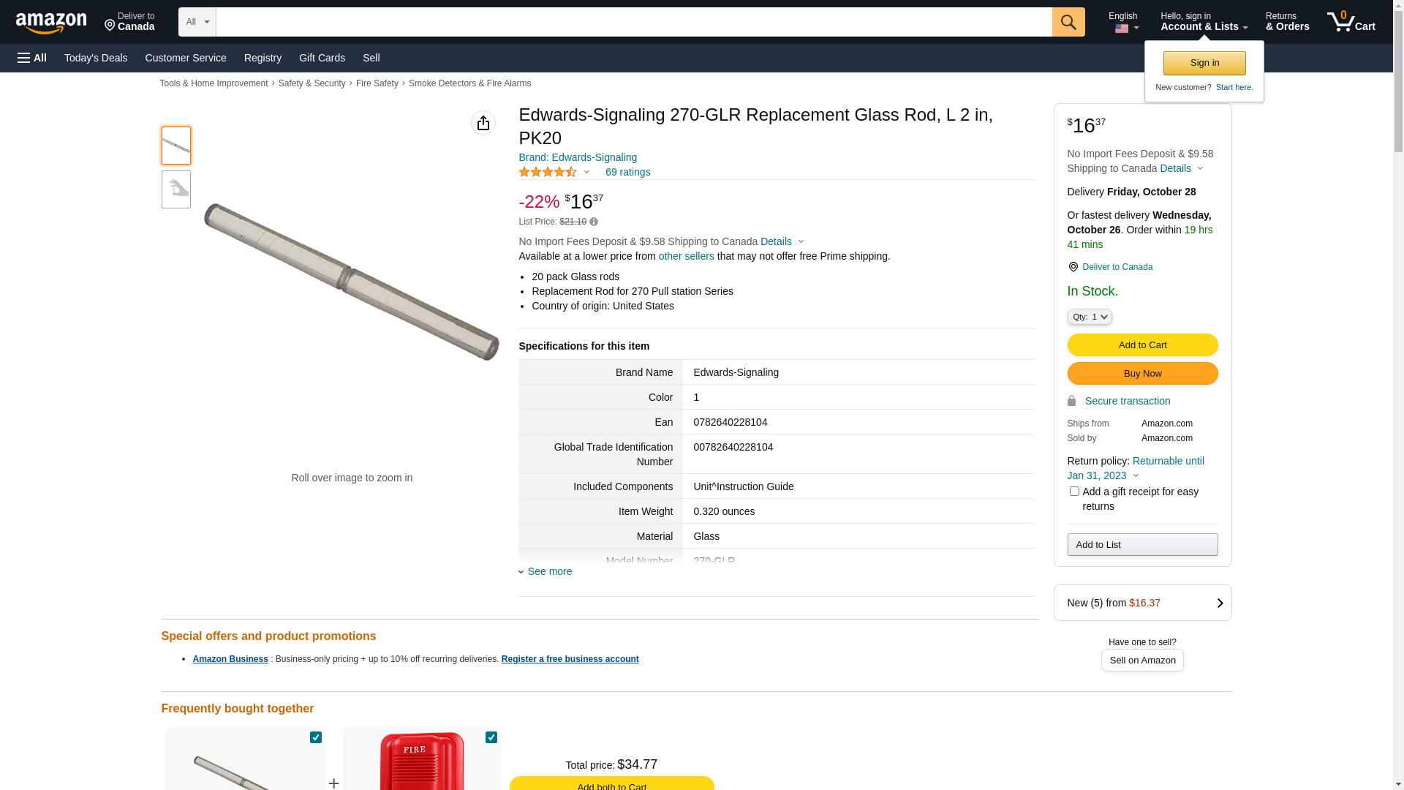The width and height of the screenshot is (1404, 790).
Task: Click into the Amazon search field
Action: coord(634,22)
